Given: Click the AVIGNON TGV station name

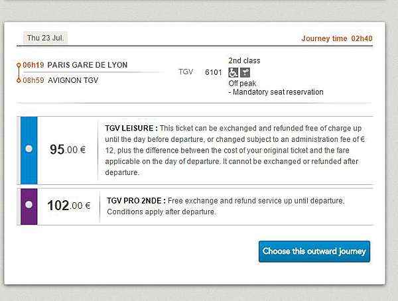Looking at the screenshot, I should 73,80.
